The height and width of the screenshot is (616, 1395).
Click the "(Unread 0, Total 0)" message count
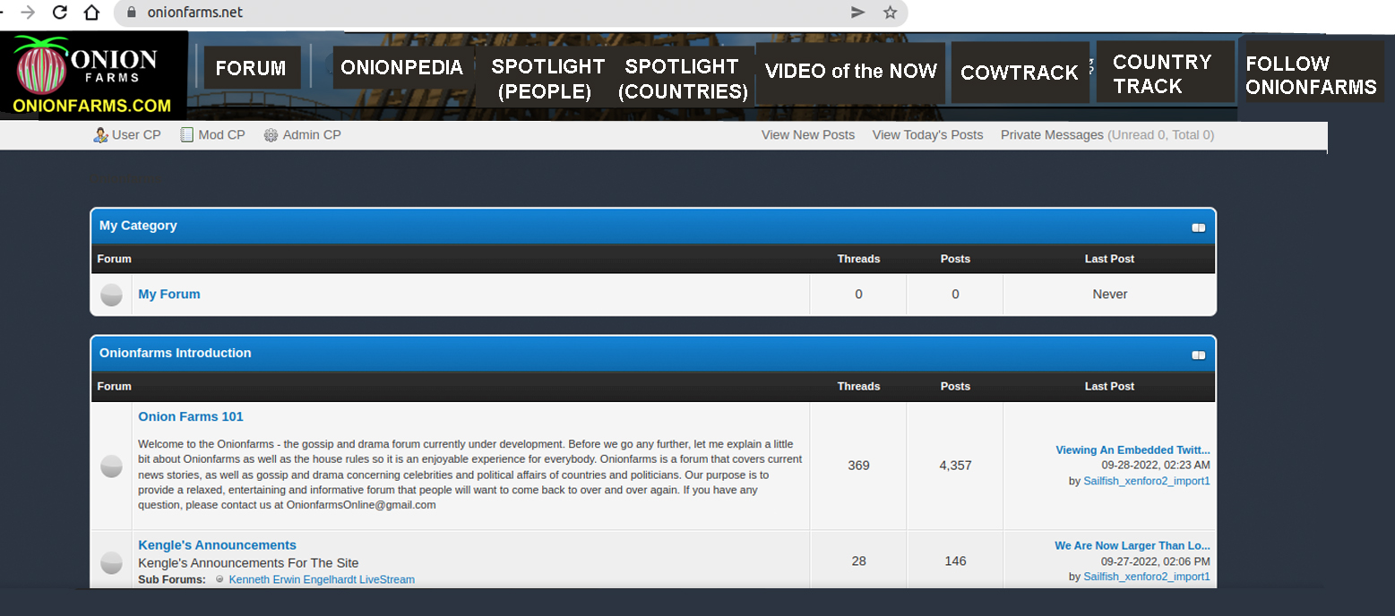tap(1161, 135)
